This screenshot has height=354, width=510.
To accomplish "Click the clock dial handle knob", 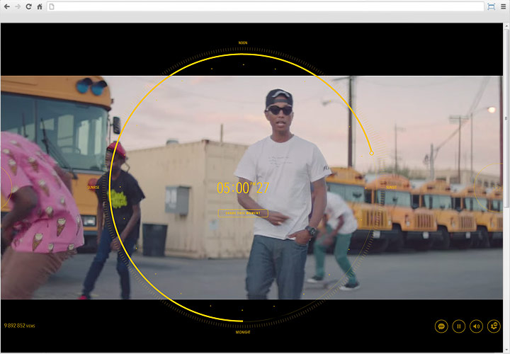I will tap(371, 153).
